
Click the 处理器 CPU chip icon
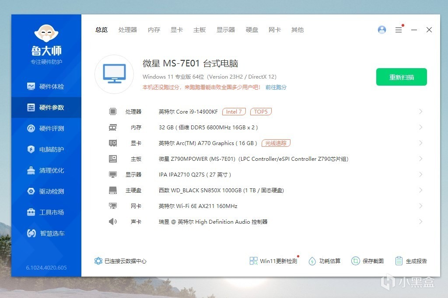[113, 111]
